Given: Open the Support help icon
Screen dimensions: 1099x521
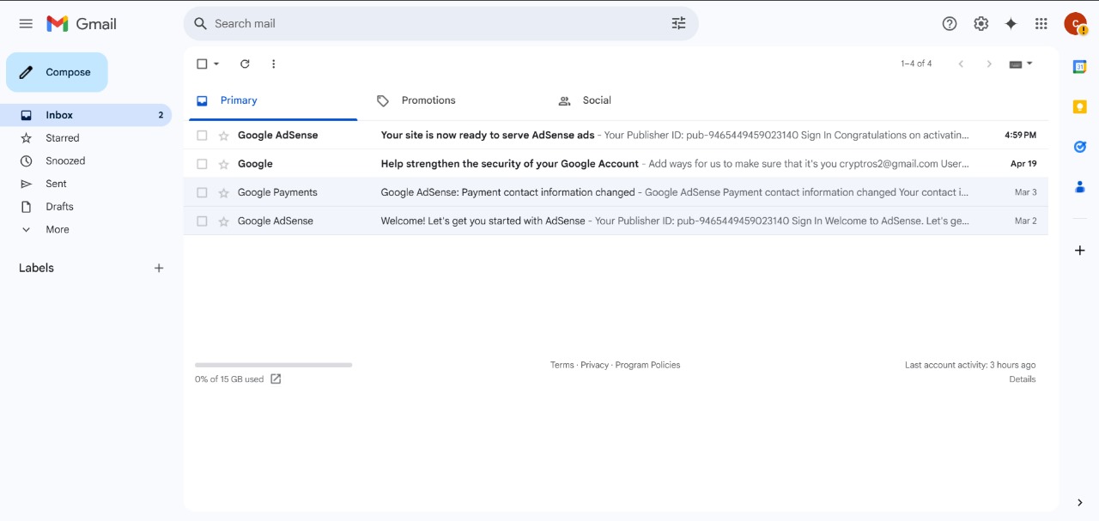Looking at the screenshot, I should tap(950, 24).
